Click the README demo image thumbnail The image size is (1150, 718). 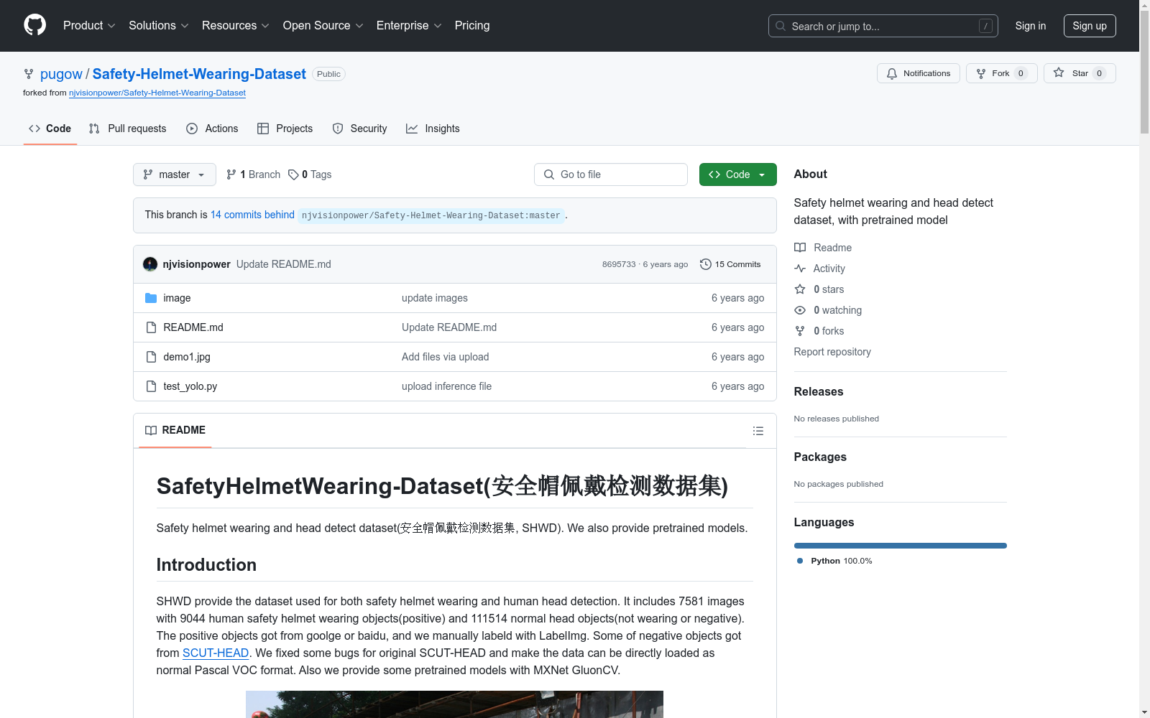click(454, 704)
